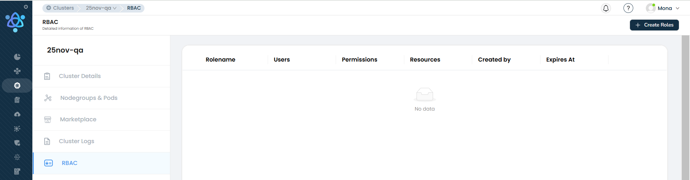Screen dimensions: 690x180
Task: Click the Users column header
Action: (282, 60)
